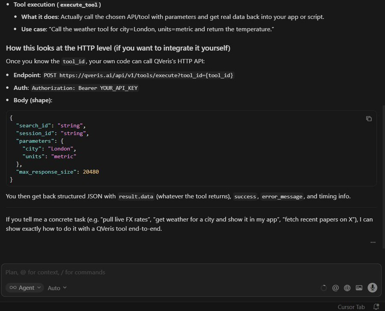Click the 20480 value in code

coord(91,172)
